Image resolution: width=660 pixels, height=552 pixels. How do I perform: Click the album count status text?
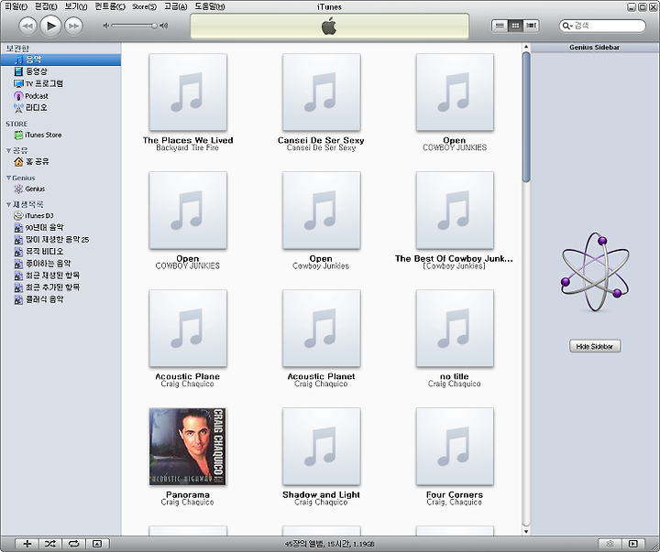(x=329, y=544)
